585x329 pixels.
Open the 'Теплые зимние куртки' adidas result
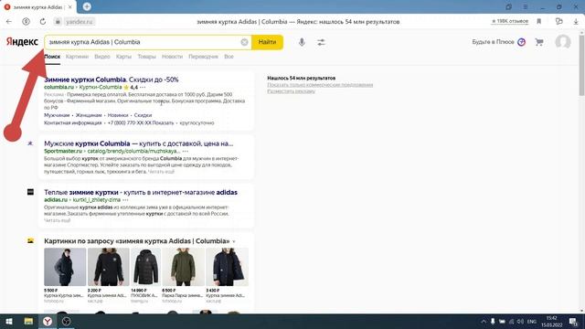(141, 192)
